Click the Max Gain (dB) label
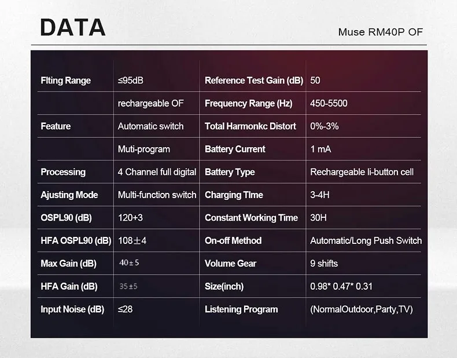 [68, 264]
